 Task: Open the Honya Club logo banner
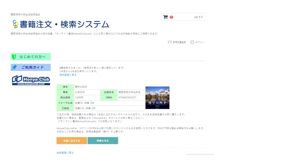(x=31, y=80)
